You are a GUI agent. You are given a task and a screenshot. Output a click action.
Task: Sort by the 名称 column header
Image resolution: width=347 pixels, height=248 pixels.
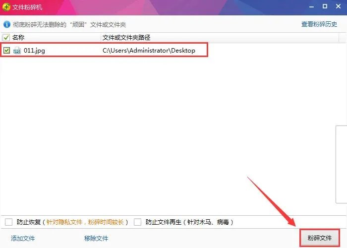click(x=18, y=37)
